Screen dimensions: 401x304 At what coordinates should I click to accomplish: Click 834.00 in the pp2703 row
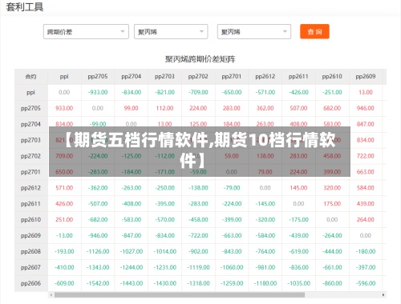pos(366,140)
